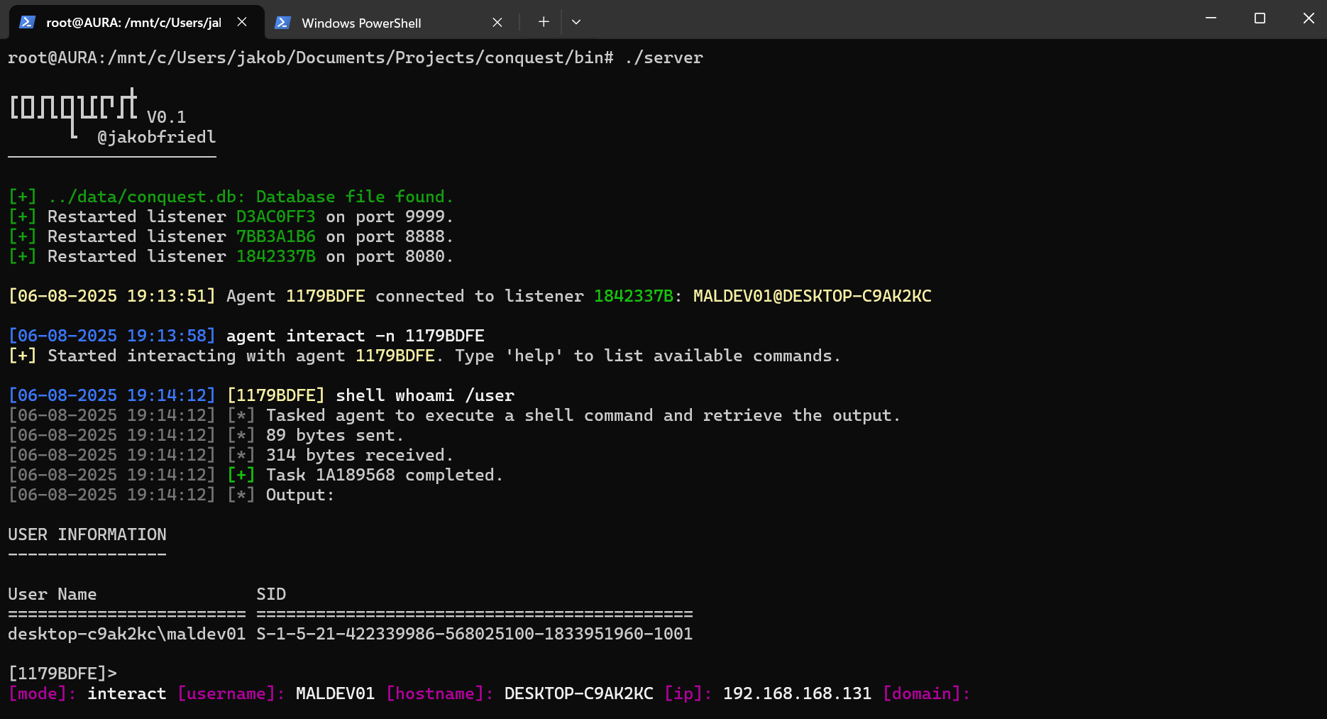Click the [hostname]: DESKTOP-C9AK2KC status entry

click(519, 693)
